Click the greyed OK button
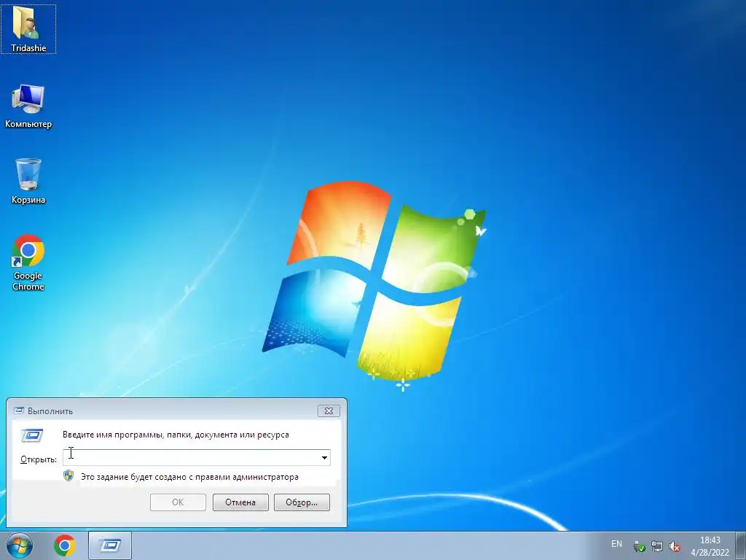Image resolution: width=746 pixels, height=560 pixels. (x=178, y=502)
